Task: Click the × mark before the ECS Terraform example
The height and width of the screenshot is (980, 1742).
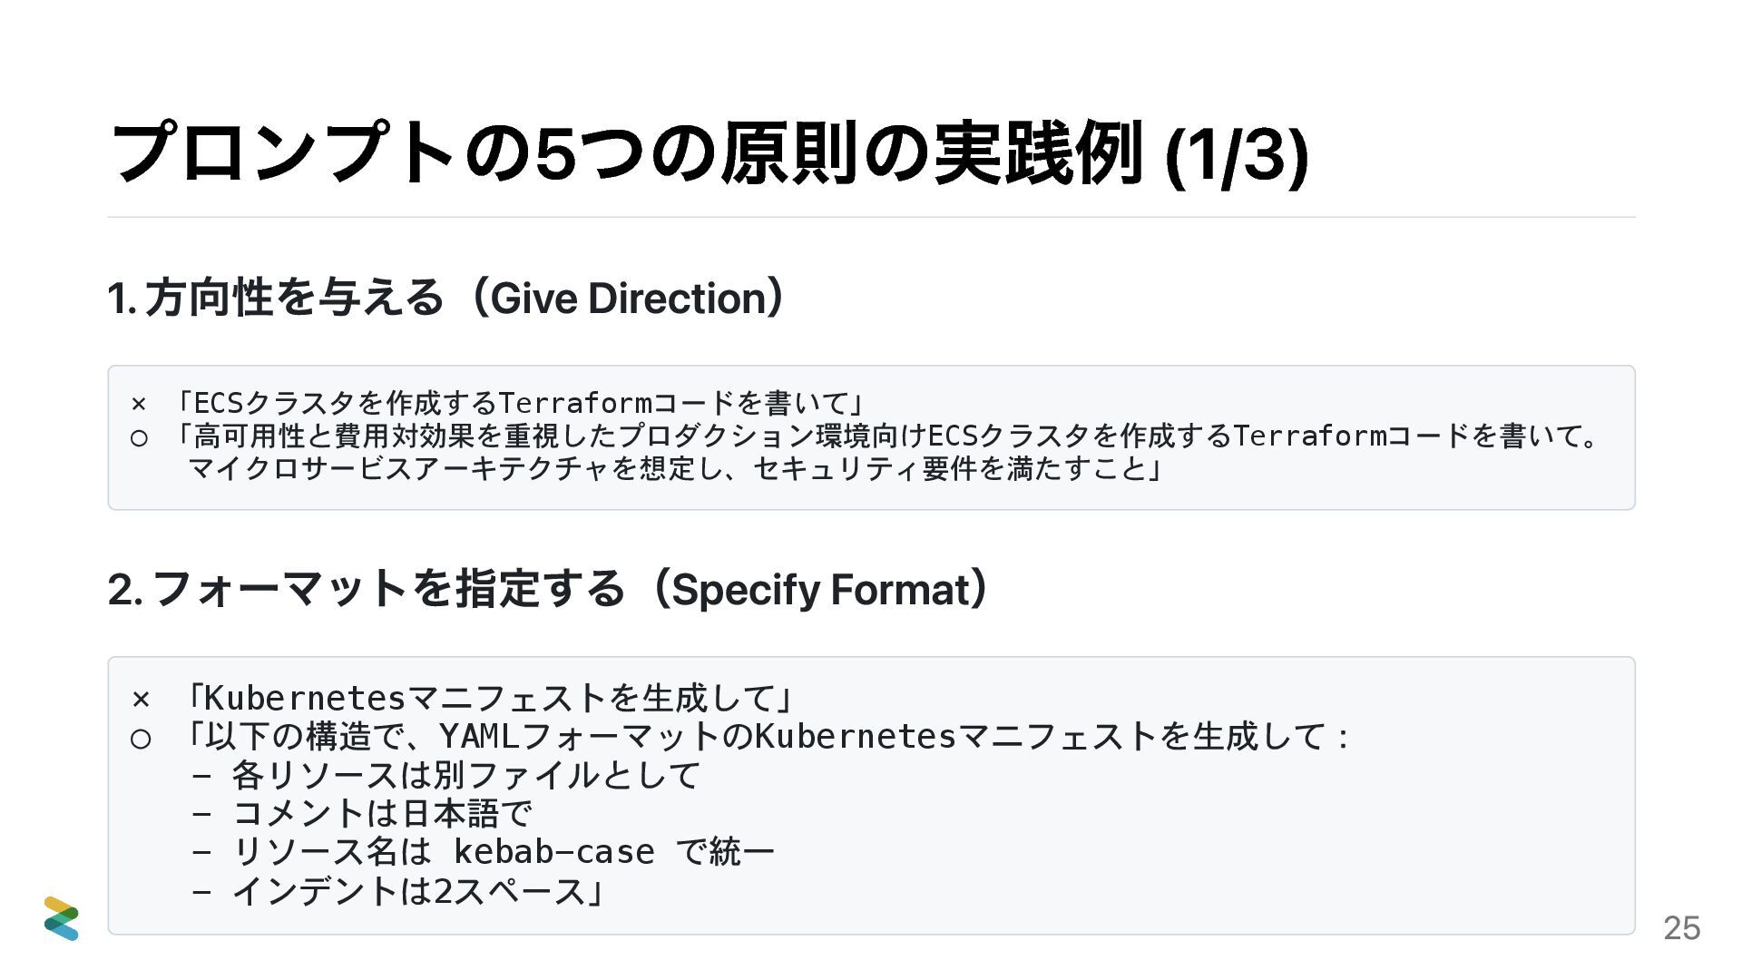Action: click(x=139, y=403)
